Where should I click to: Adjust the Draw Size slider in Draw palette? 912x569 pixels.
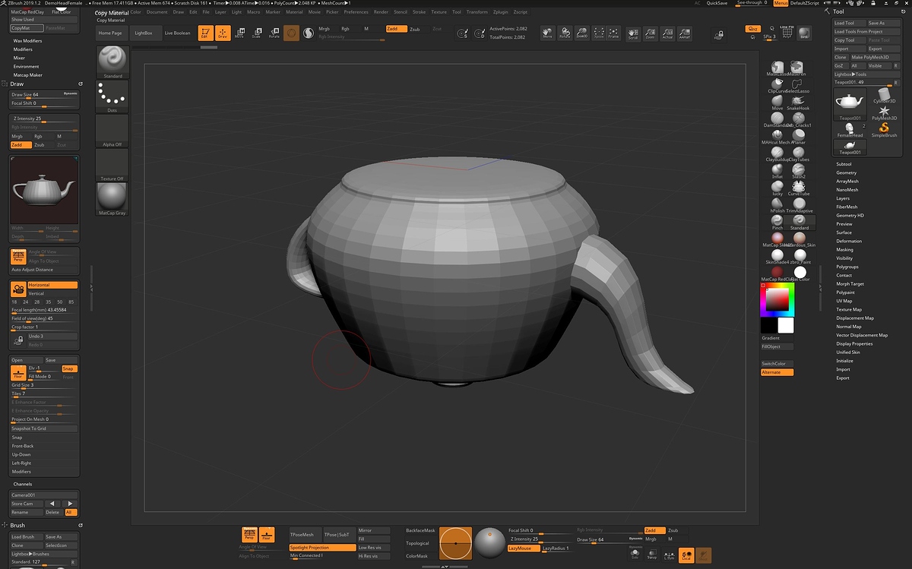44,94
